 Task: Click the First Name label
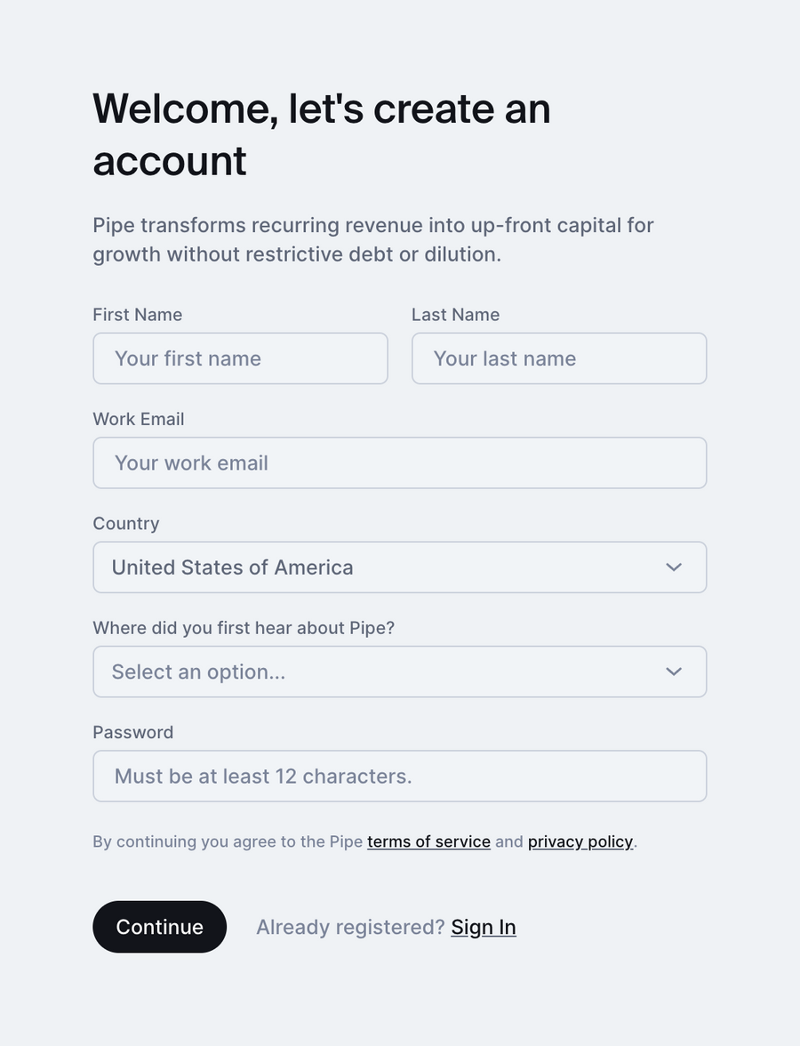coord(137,314)
